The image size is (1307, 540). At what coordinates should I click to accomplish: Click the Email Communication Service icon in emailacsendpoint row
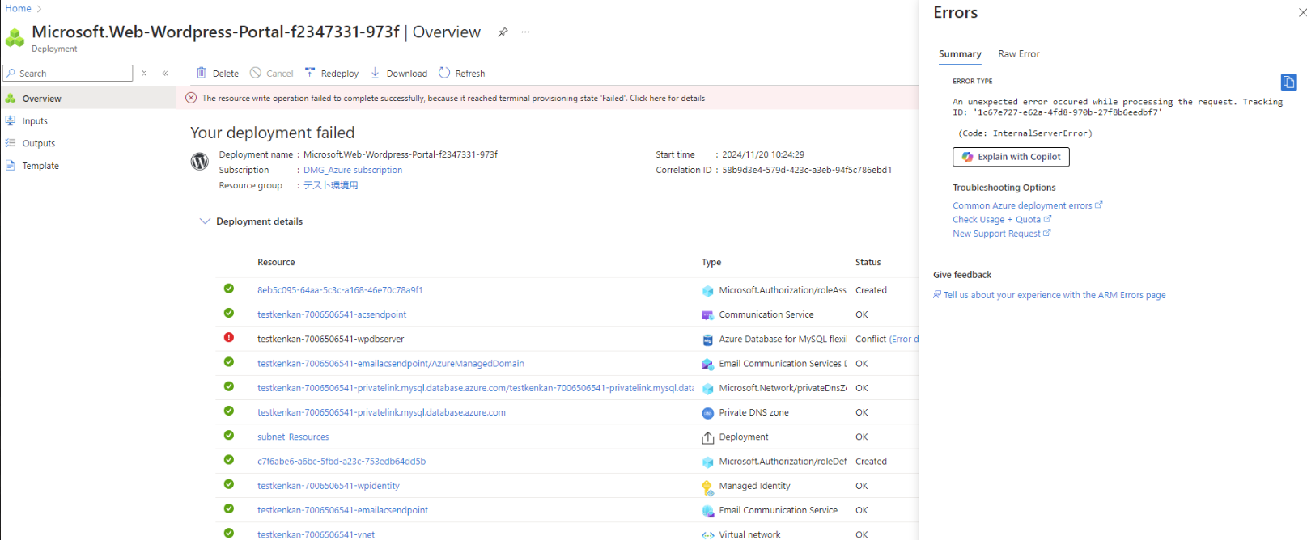[708, 511]
